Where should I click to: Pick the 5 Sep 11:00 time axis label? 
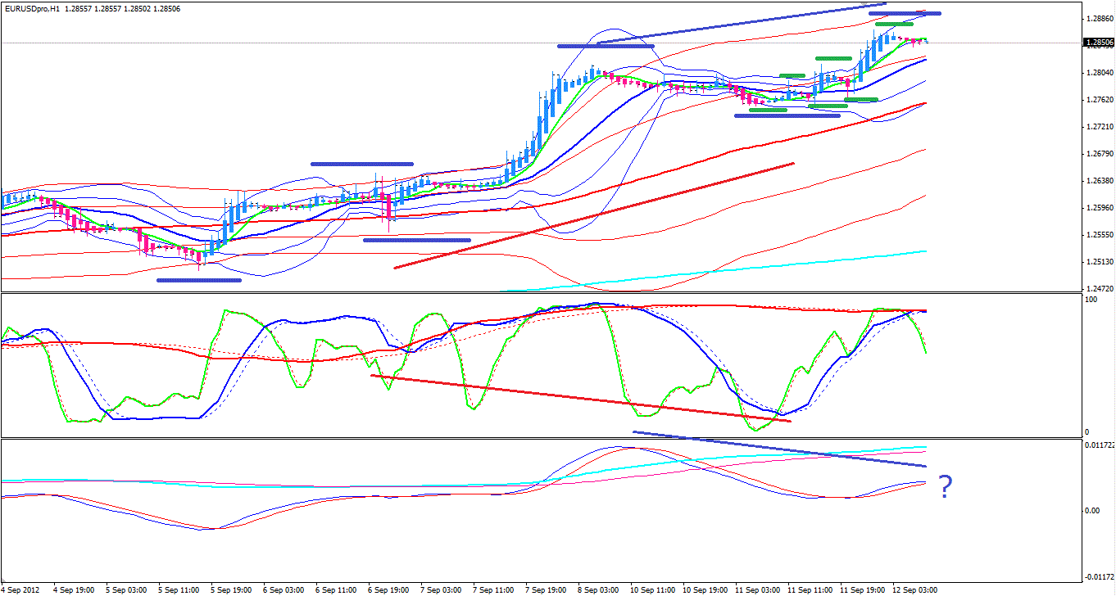point(179,589)
